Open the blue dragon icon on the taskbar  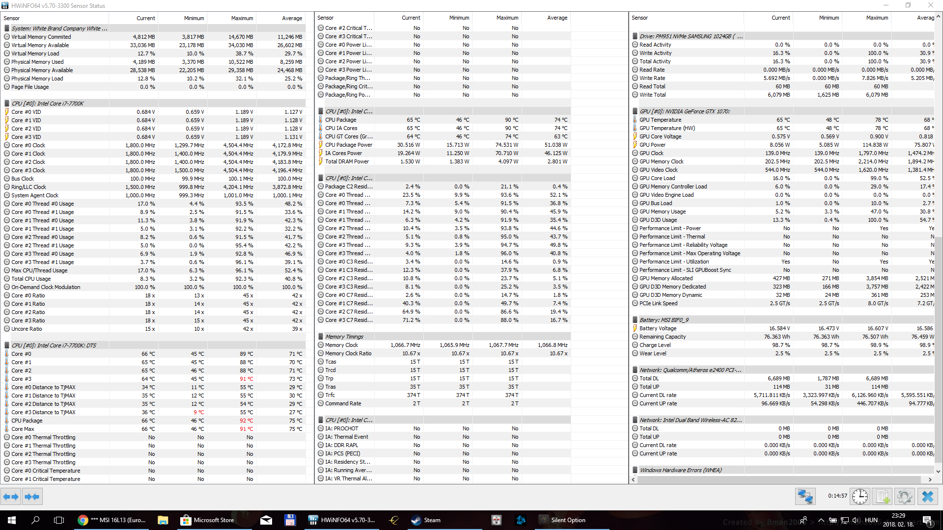coord(521,520)
